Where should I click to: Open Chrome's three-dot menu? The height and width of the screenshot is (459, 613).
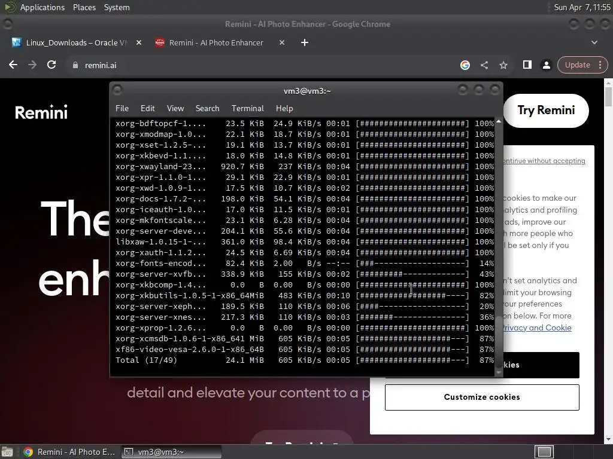click(x=600, y=65)
